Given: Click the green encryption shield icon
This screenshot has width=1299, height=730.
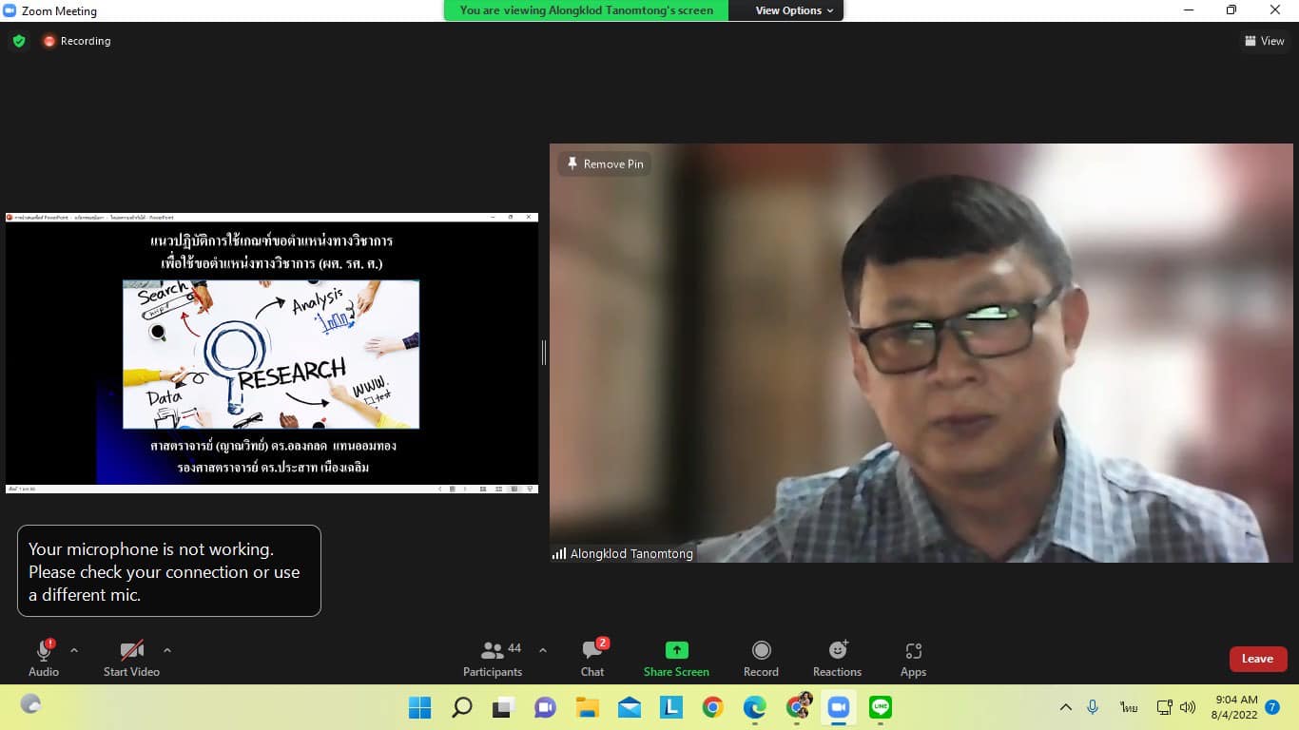Looking at the screenshot, I should pos(18,41).
